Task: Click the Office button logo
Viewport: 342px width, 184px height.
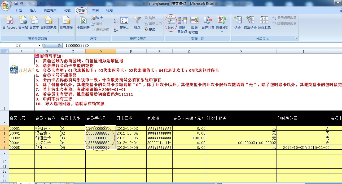Action: [6, 6]
